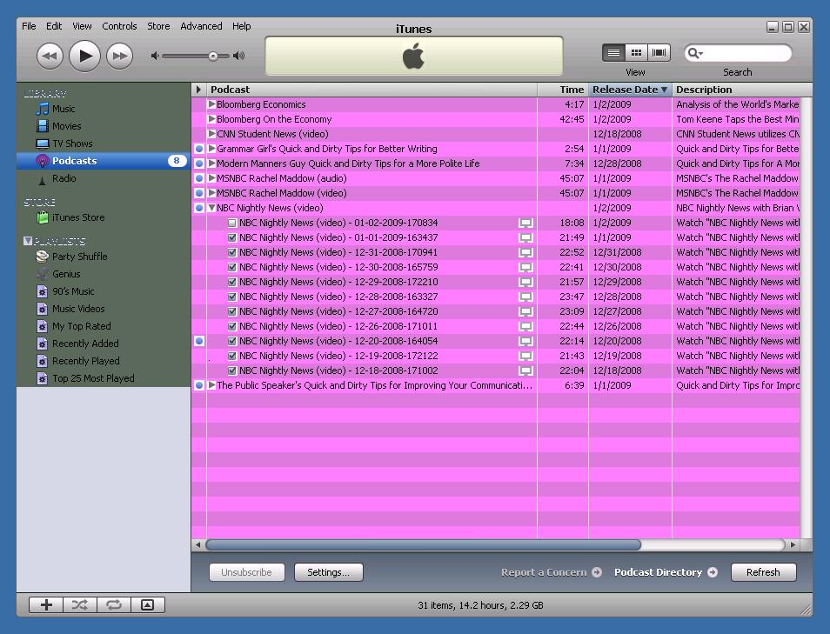Uncheck NBC Nightly News 12-31-2008 episode
The width and height of the screenshot is (830, 634).
coord(232,253)
